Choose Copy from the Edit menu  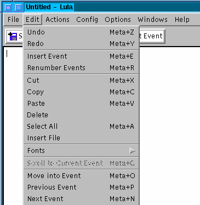click(x=81, y=92)
